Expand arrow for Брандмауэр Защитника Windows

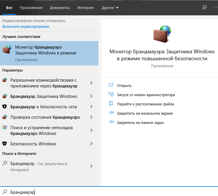(91, 96)
